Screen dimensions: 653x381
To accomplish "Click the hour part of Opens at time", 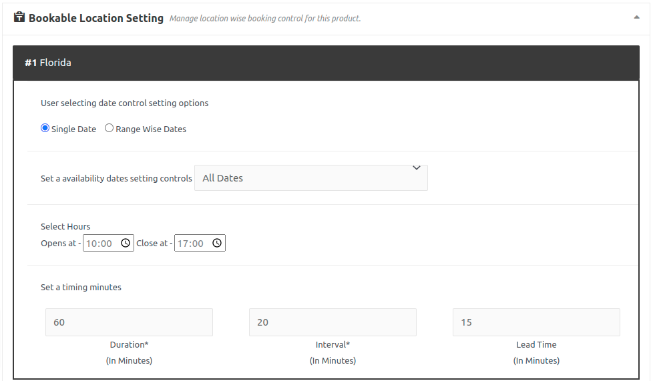I will (x=91, y=244).
